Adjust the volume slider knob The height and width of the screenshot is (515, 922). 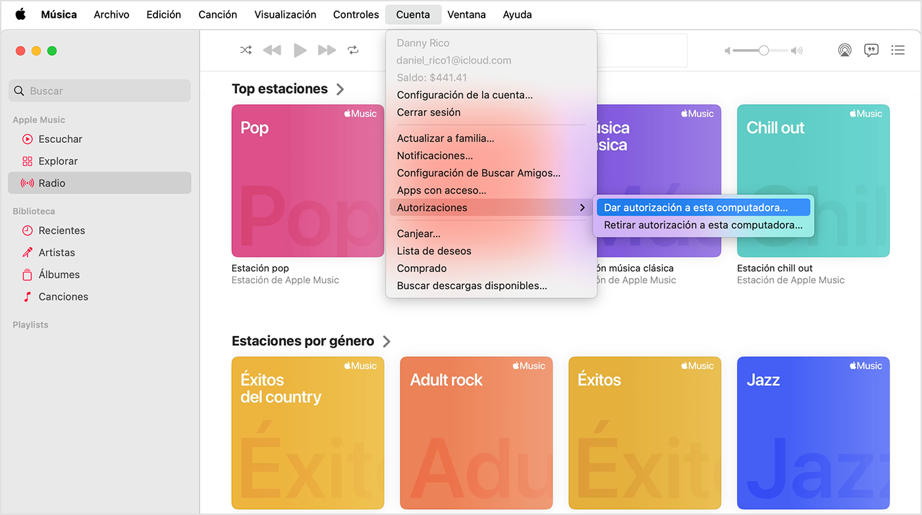click(763, 50)
